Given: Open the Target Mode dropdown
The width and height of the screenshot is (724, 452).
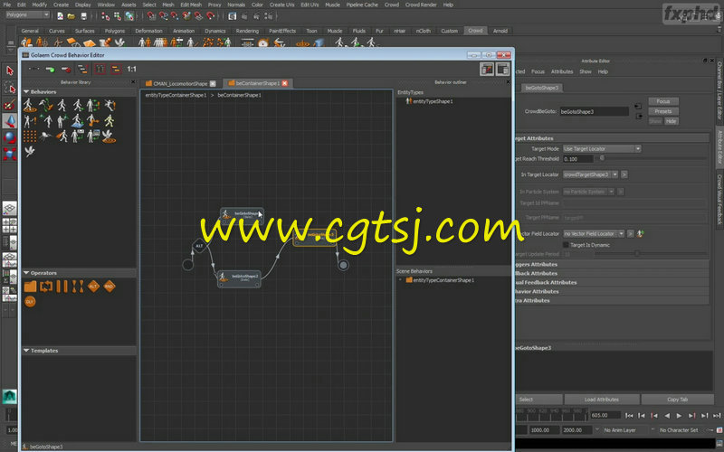Looking at the screenshot, I should [602, 149].
